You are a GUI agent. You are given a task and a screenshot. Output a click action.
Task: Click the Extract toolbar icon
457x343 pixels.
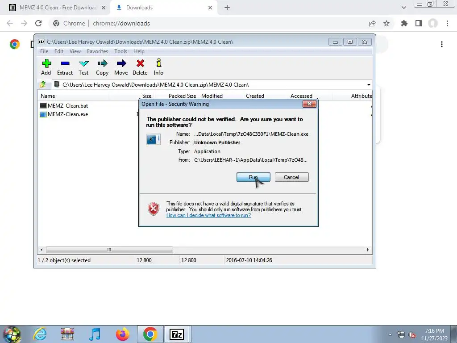[x=65, y=67]
